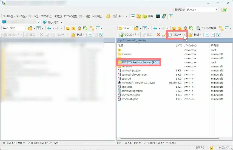Click the 同期 synchronize icon
Viewport: 233px width, 150px height.
pyautogui.click(x=147, y=16)
